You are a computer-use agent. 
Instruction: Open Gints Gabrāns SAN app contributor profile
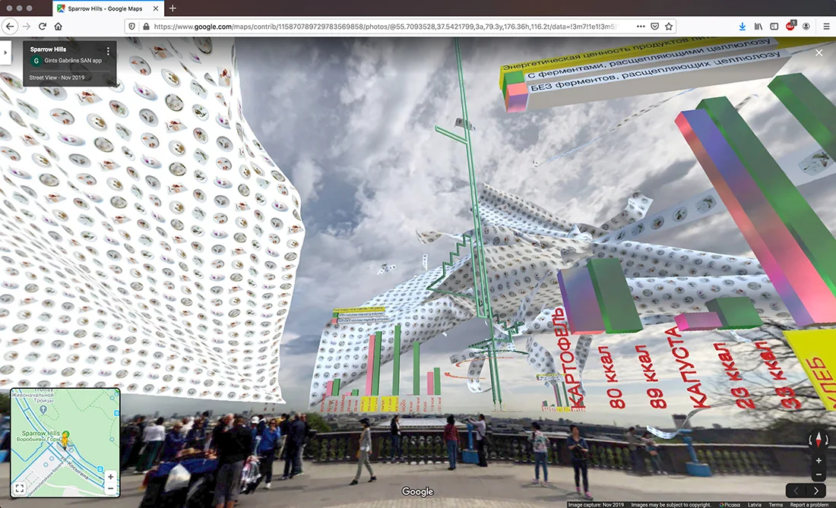73,61
